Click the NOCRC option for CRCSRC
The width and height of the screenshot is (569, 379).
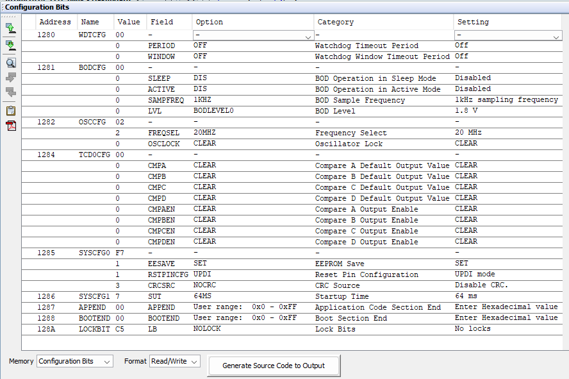(x=204, y=285)
